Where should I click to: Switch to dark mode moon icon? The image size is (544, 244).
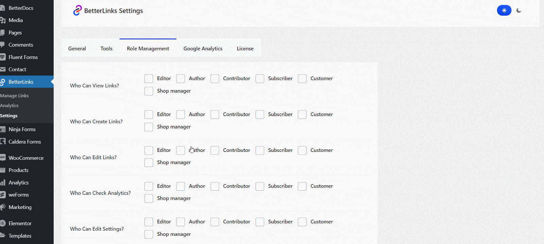[518, 11]
